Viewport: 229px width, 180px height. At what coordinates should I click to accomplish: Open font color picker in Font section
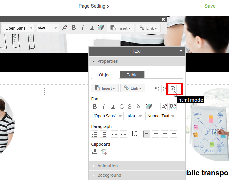point(164,106)
